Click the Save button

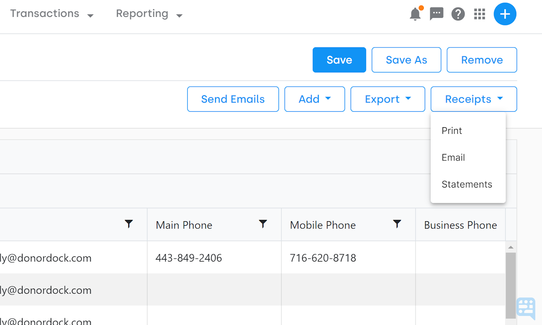(339, 60)
